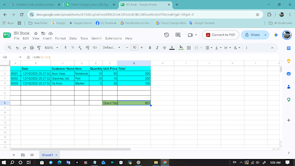This screenshot has width=295, height=166.
Task: Open the Format menu
Action: (60, 38)
